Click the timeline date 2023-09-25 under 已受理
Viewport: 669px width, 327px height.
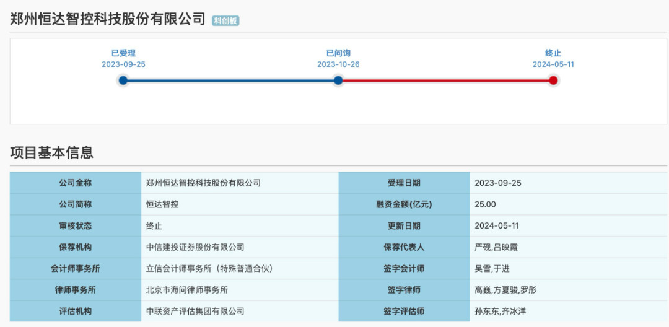tap(123, 64)
